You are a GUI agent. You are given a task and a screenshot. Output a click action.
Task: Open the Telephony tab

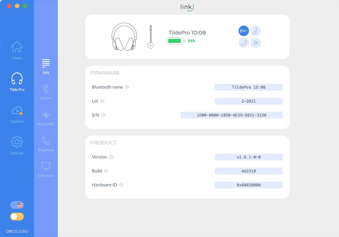[x=46, y=144]
